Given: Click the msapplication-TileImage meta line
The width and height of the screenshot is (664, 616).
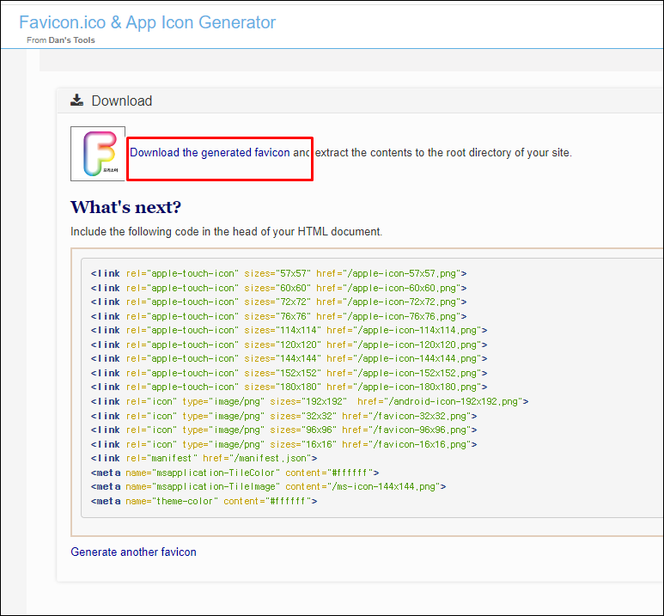Looking at the screenshot, I should click(x=268, y=487).
